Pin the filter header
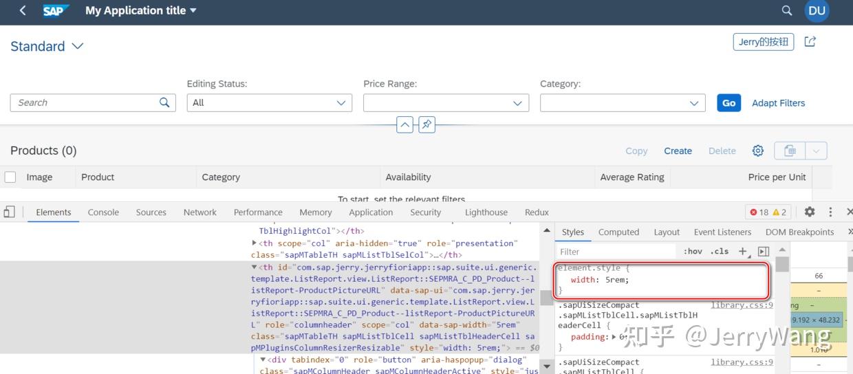 tap(426, 125)
